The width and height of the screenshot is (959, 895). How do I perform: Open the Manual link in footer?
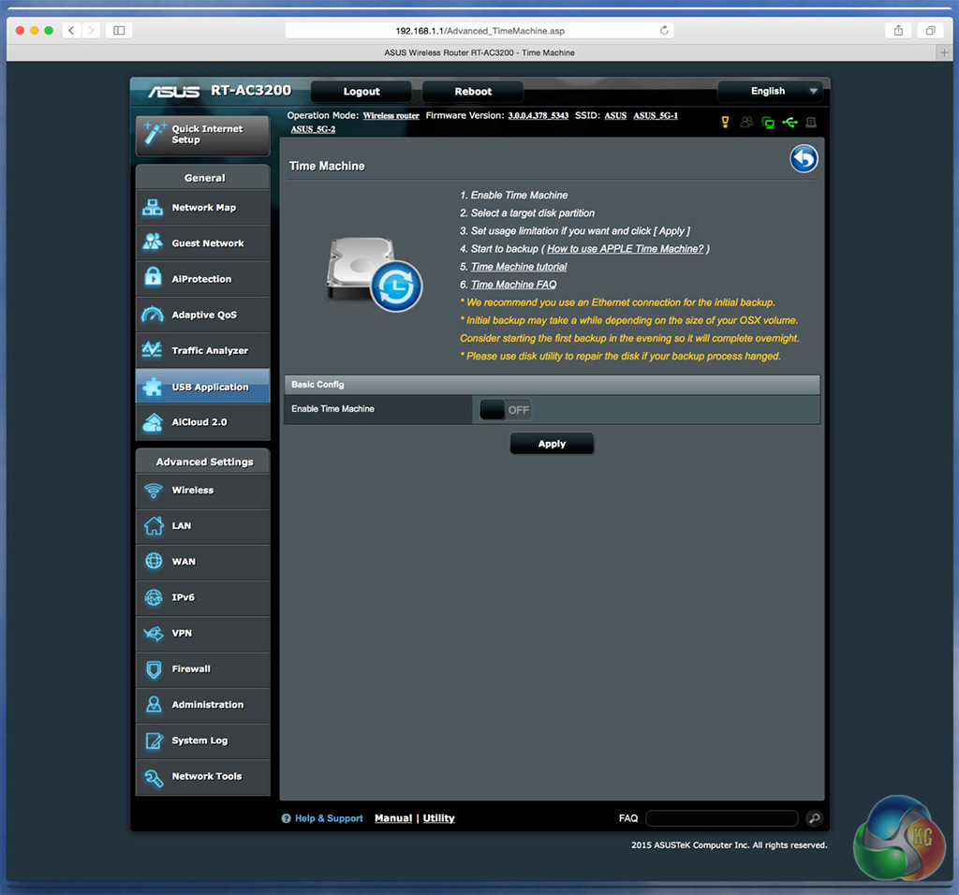pyautogui.click(x=393, y=818)
